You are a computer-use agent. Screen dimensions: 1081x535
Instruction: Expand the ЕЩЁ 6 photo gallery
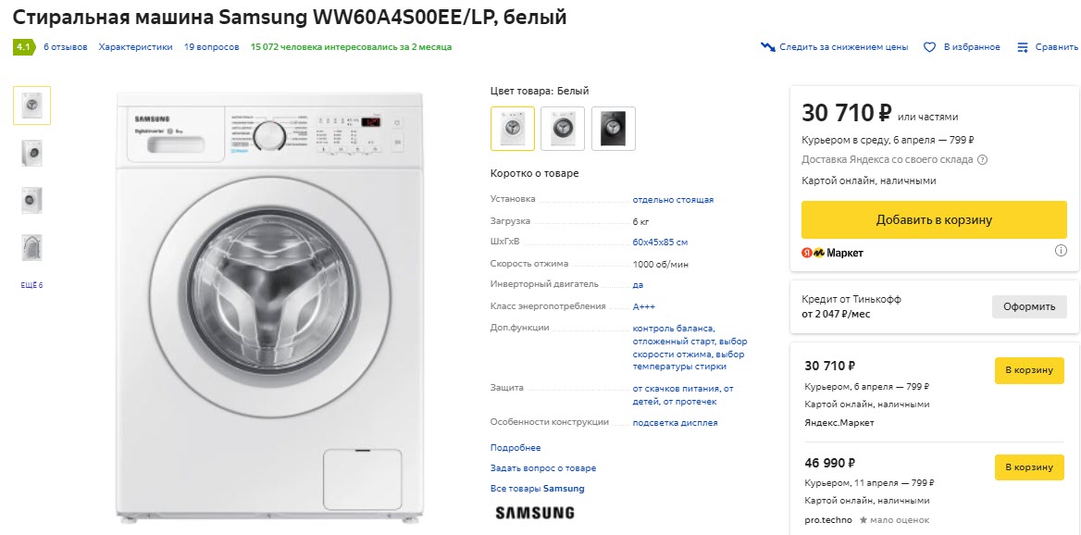point(31,285)
